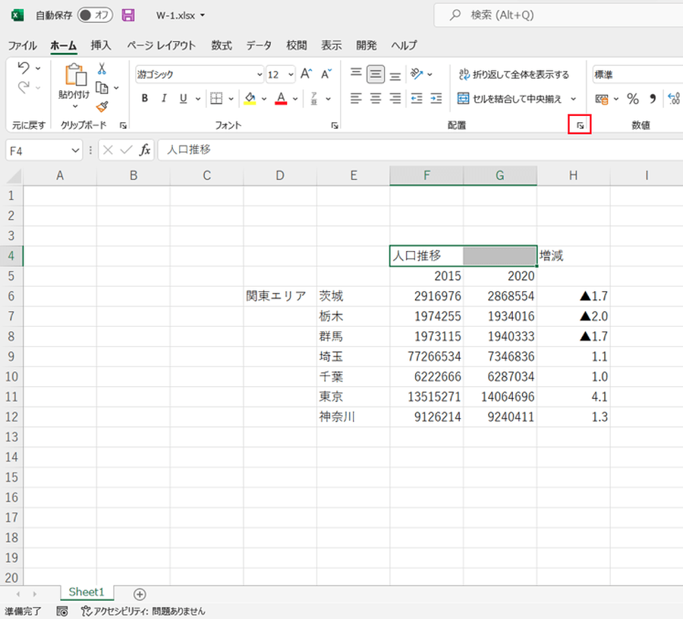Toggle middle vertical alignment button
The image size is (683, 619).
tap(376, 74)
